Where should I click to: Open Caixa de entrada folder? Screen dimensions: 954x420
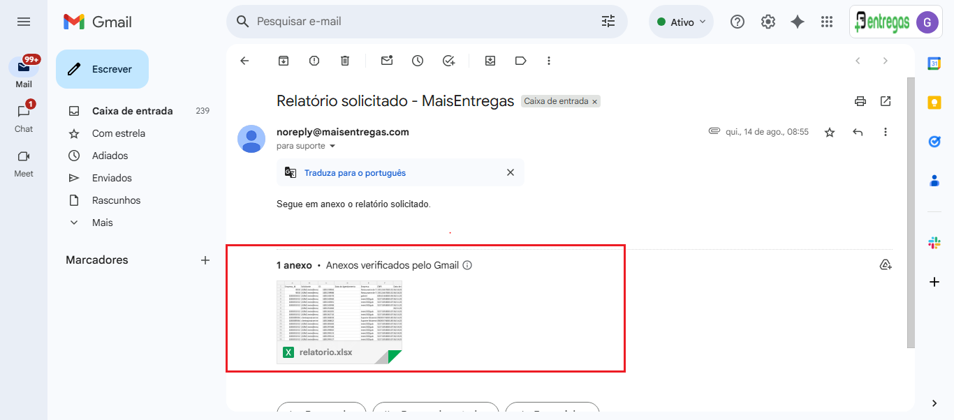tap(133, 111)
